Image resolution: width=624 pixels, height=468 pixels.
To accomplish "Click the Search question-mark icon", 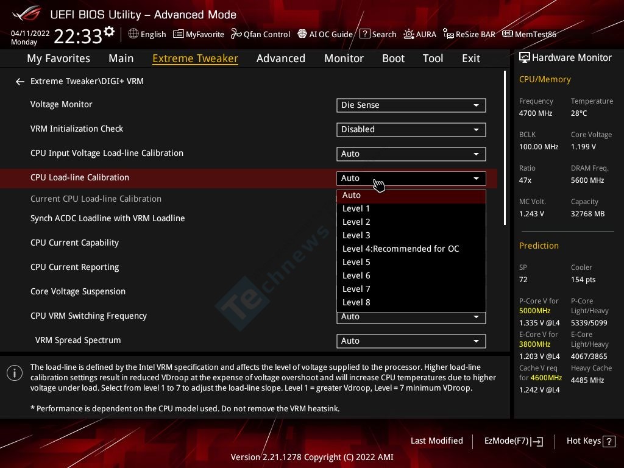I will coord(364,34).
